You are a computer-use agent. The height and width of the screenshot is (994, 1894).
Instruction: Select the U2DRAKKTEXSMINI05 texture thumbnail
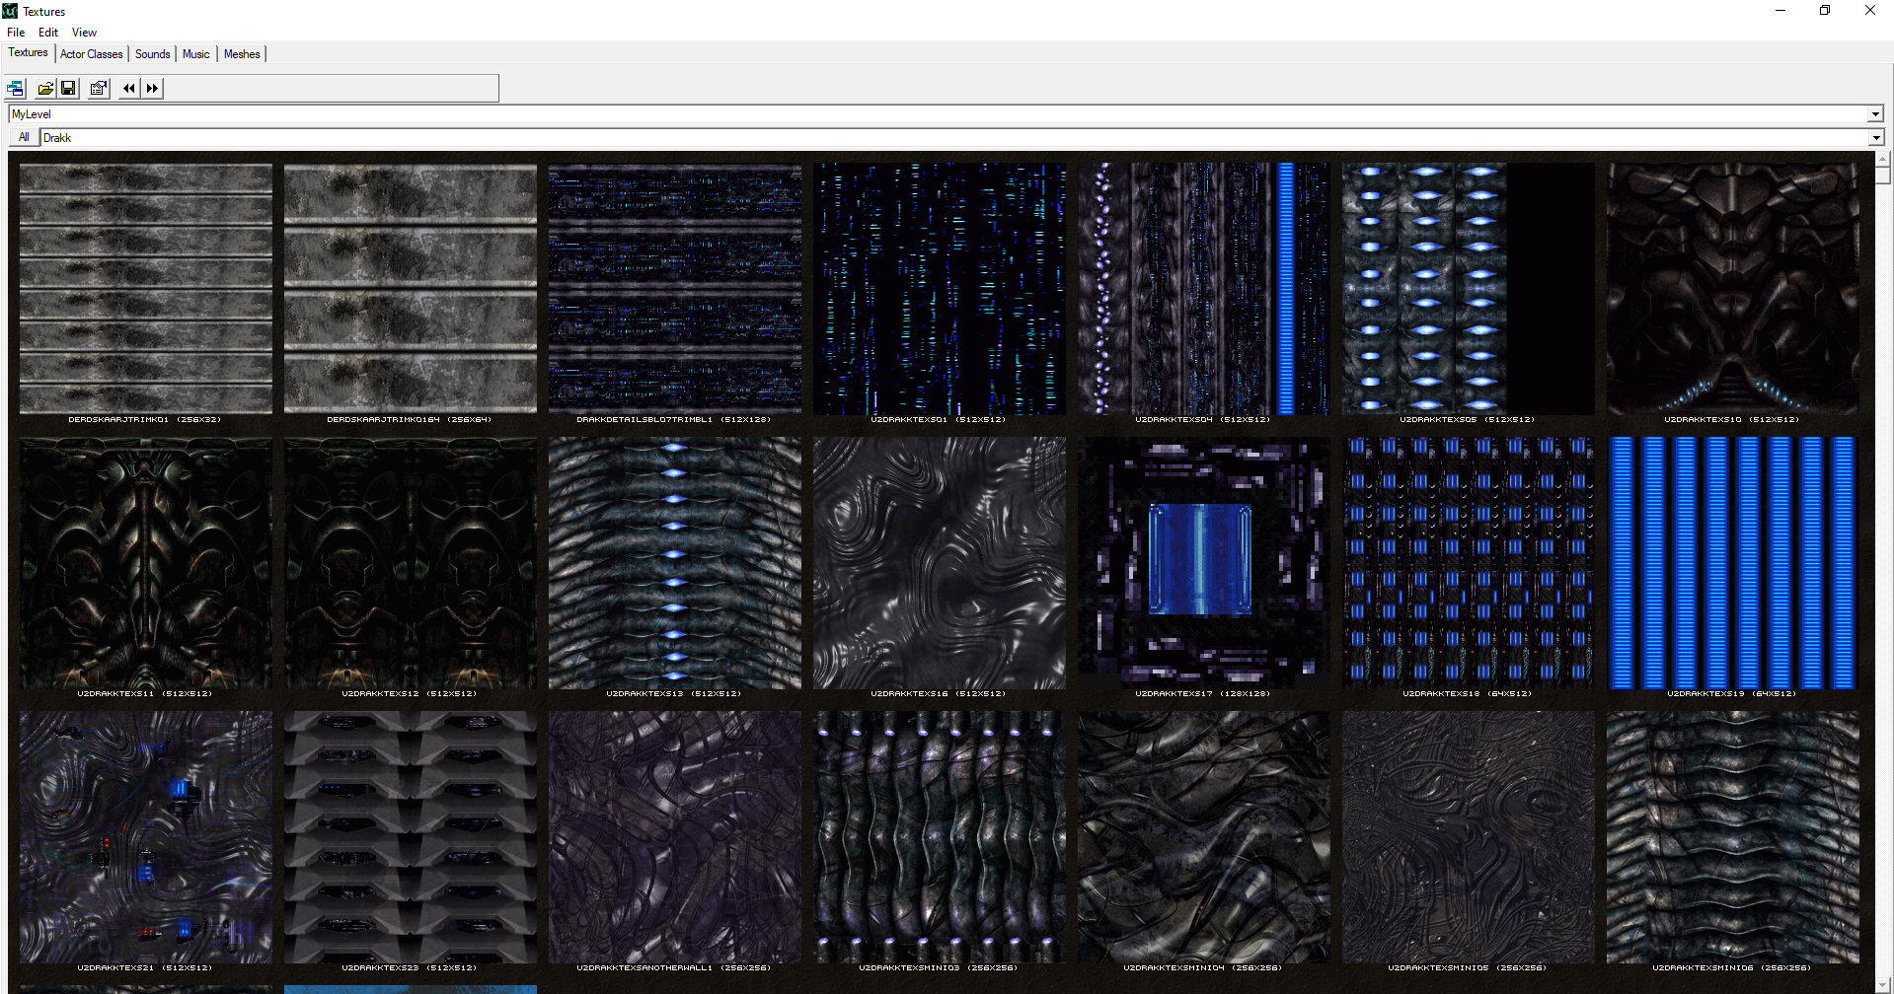1469,837
